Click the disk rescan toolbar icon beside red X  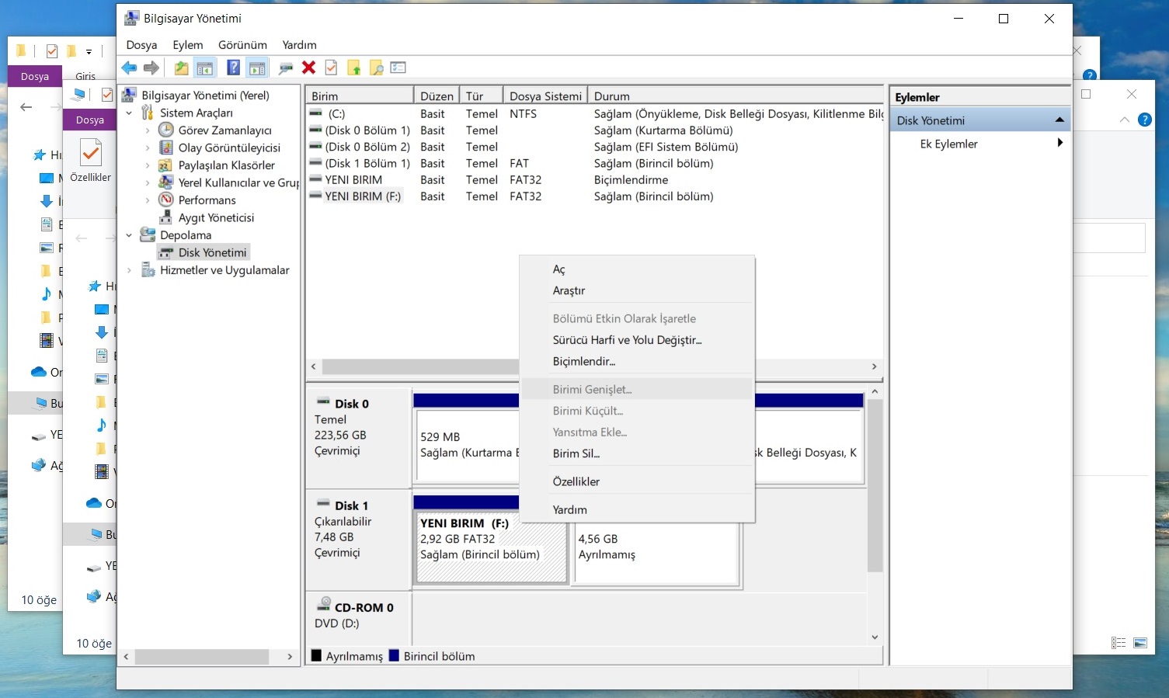tap(286, 68)
